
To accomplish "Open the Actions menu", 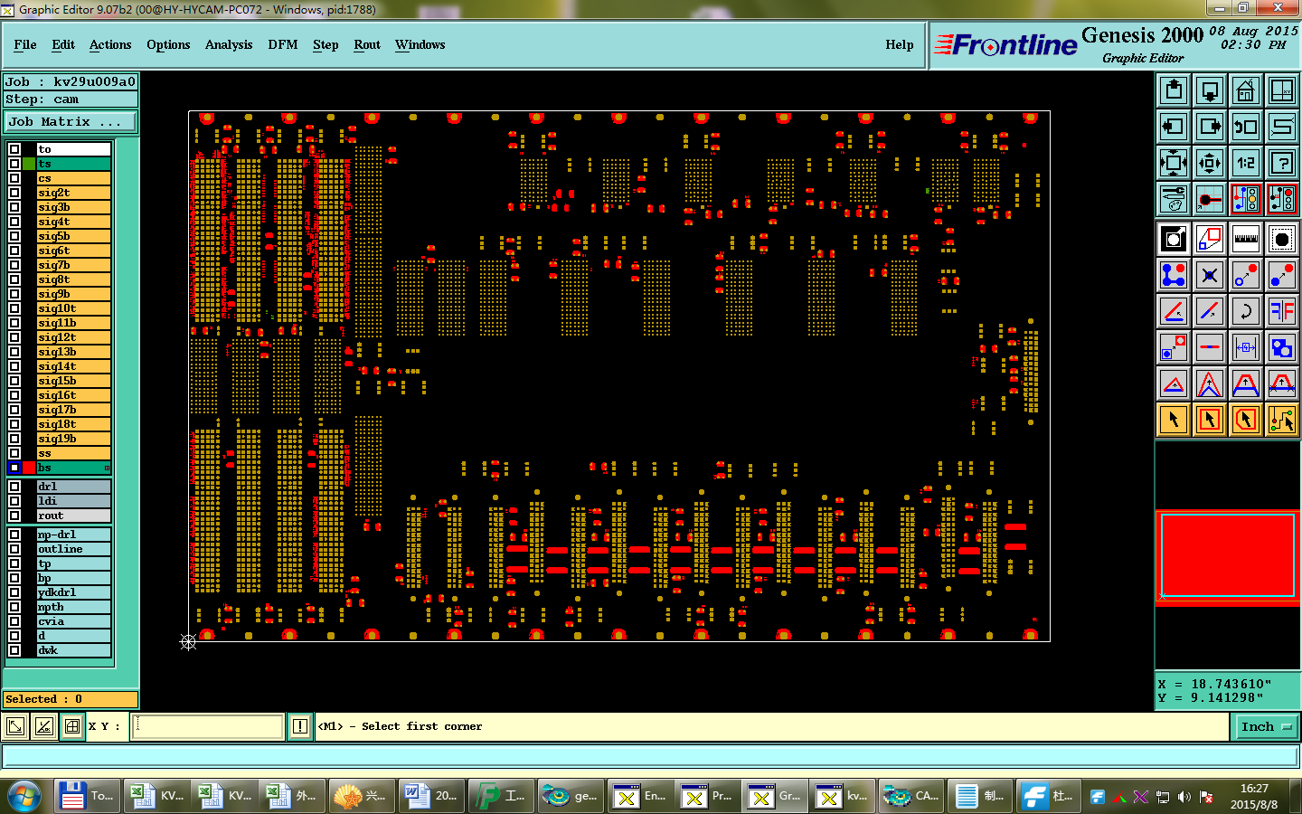I will (x=110, y=44).
